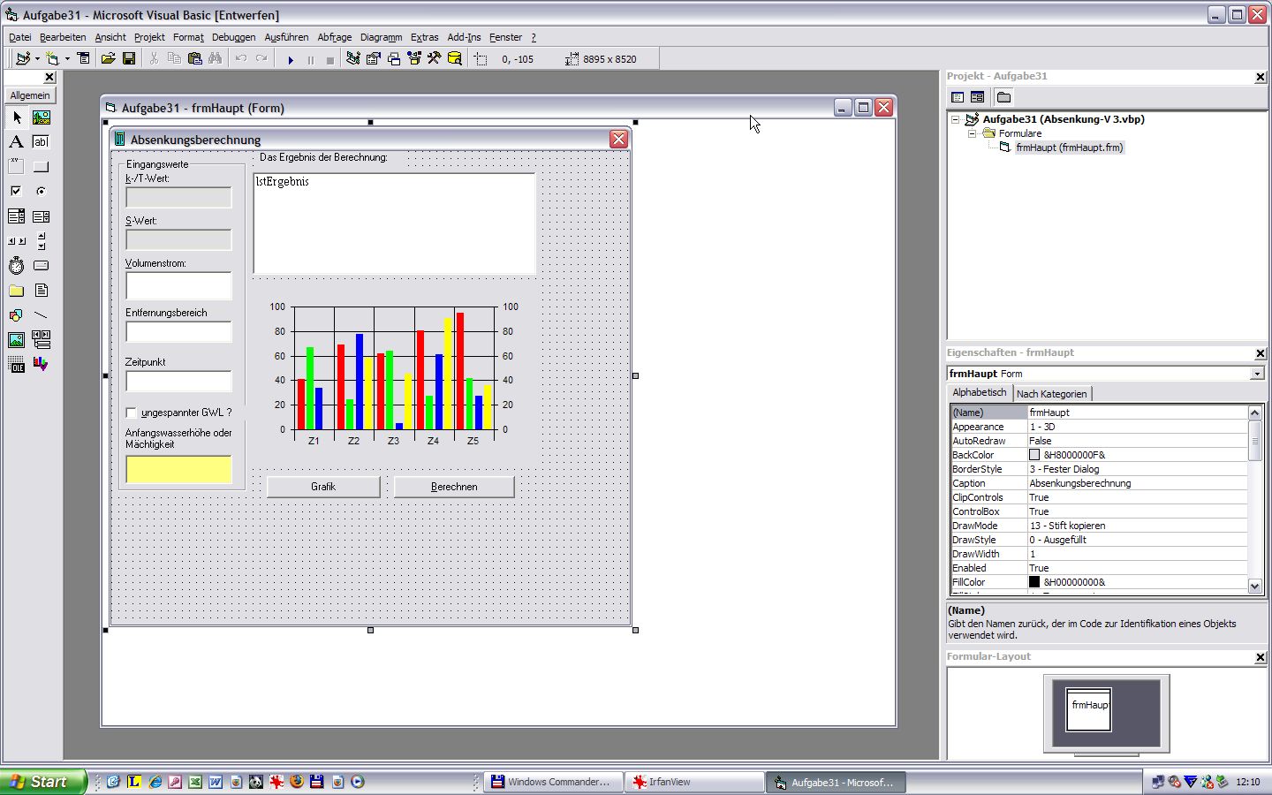This screenshot has height=795, width=1272.
Task: Select the DriveListBox control tool
Action: [x=42, y=266]
